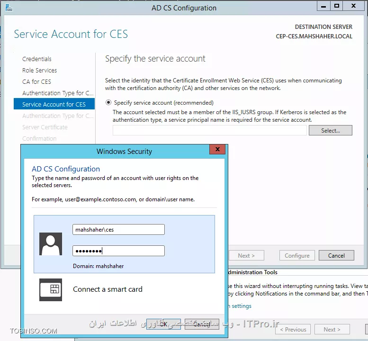Select Service Account for CES step
Image resolution: width=368 pixels, height=341 pixels.
coord(54,104)
